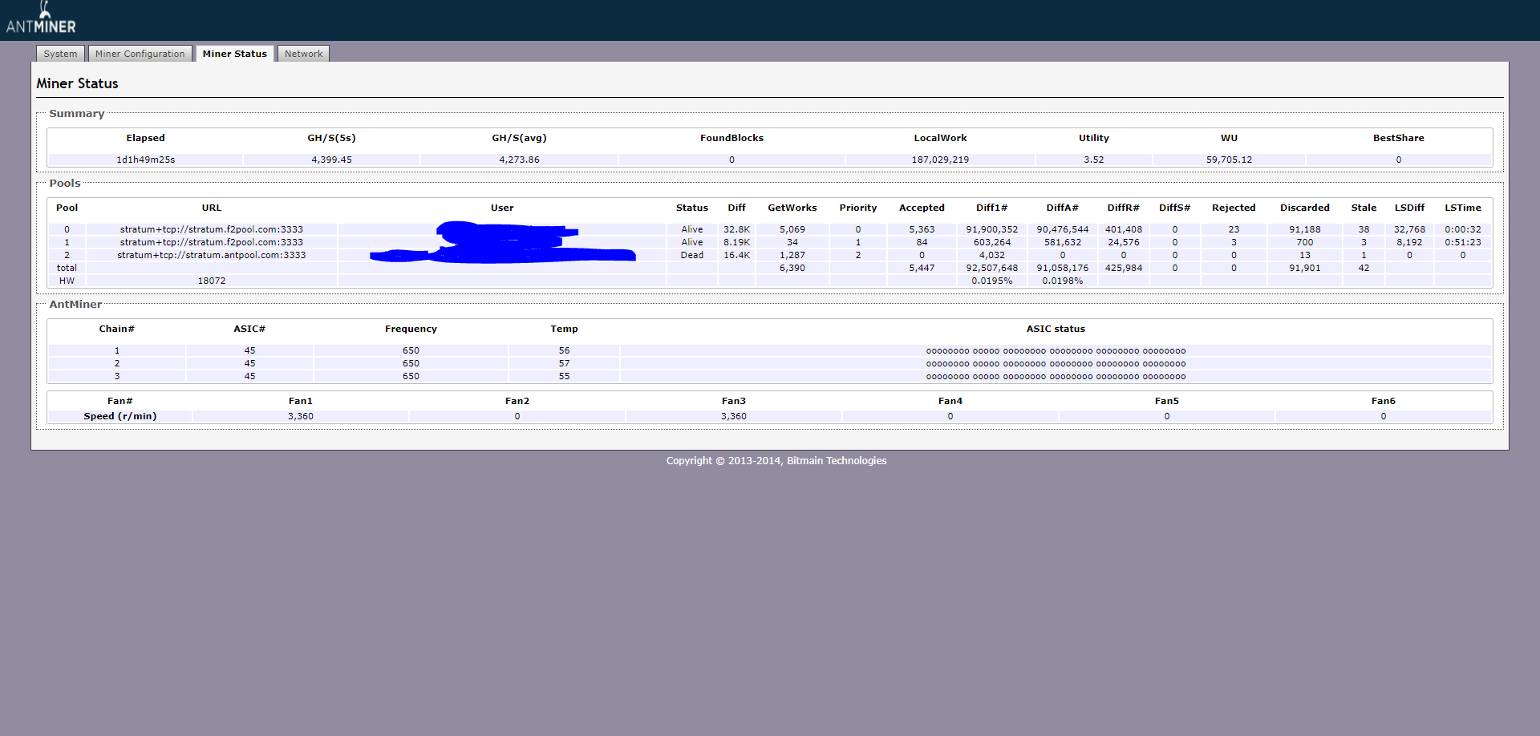Click the Accepted column header in Pools
1540x736 pixels.
click(922, 208)
